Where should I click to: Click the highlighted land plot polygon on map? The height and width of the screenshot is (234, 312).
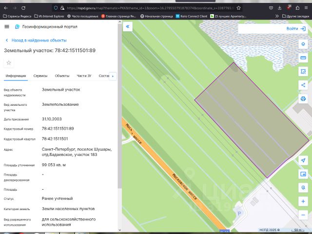point(252,120)
